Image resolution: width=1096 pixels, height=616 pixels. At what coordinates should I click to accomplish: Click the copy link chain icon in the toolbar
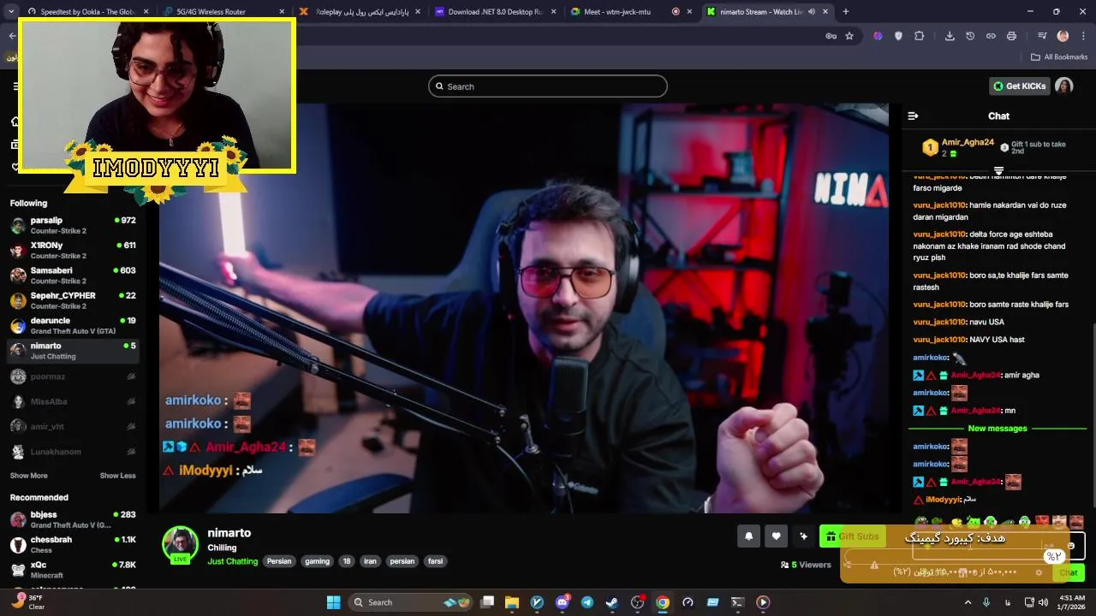click(x=991, y=36)
